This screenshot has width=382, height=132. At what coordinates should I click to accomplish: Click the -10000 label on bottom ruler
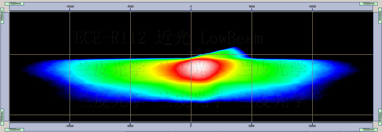tap(69, 126)
